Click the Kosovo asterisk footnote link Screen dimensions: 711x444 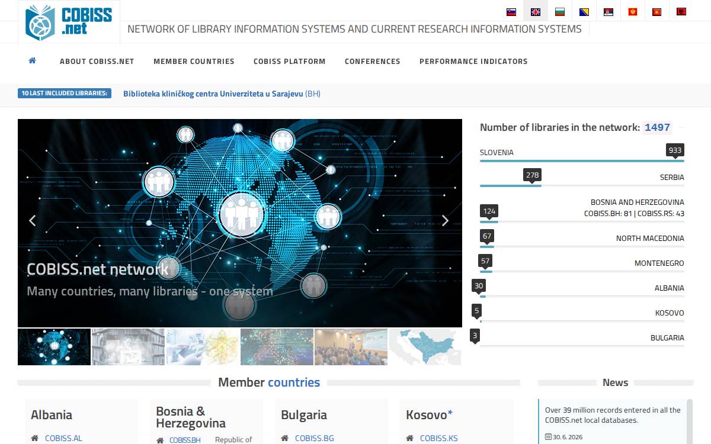tap(450, 414)
